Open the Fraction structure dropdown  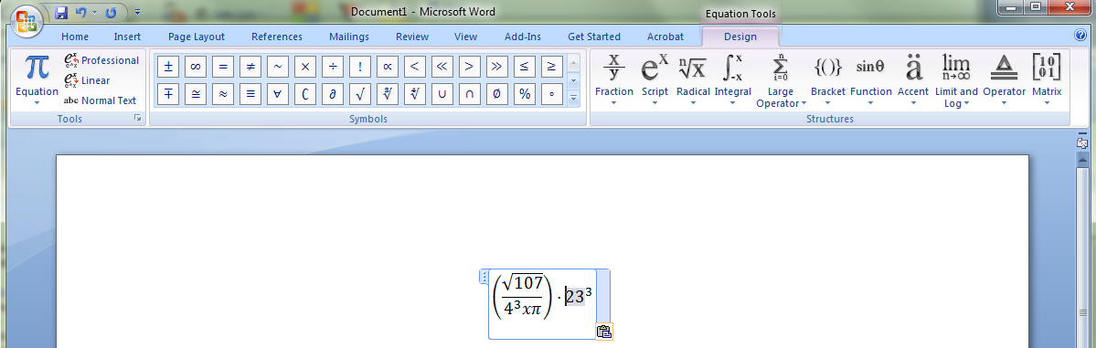613,81
